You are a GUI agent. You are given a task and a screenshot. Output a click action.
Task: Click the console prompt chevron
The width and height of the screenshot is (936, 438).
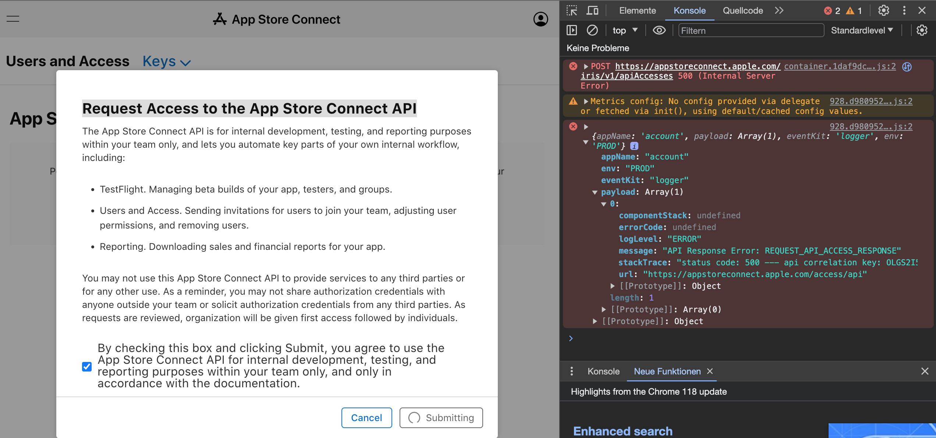[x=571, y=338]
